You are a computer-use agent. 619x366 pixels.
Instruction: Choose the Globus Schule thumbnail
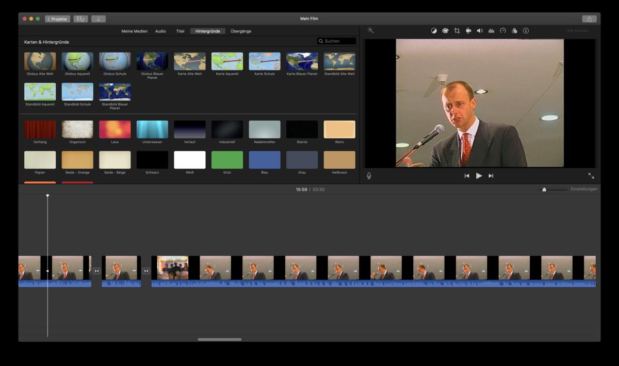[x=115, y=61]
